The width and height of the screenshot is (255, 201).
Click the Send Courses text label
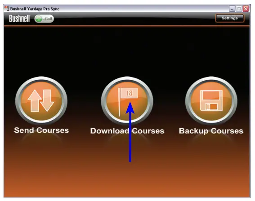pos(41,130)
